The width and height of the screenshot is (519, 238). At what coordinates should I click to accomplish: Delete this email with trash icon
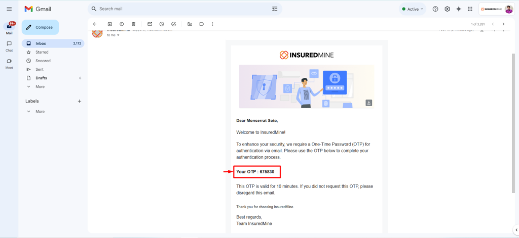(133, 24)
